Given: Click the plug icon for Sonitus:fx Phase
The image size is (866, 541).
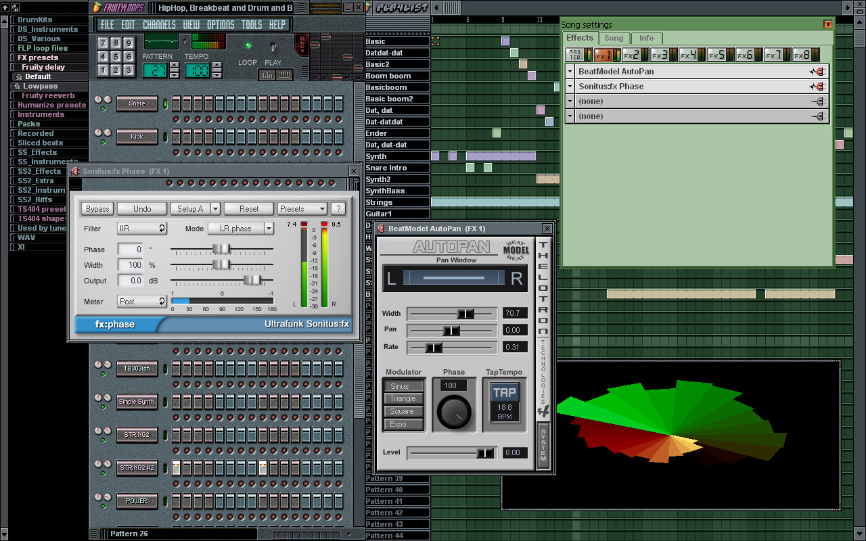Looking at the screenshot, I should (x=818, y=87).
